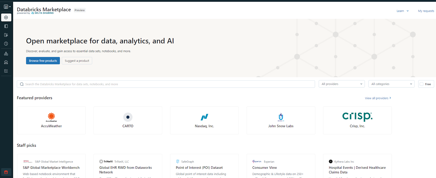This screenshot has height=178, width=436.
Task: Open the AccuWeather provider card
Action: pos(51,120)
